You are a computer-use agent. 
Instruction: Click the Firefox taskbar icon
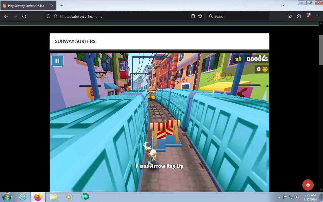(38, 197)
